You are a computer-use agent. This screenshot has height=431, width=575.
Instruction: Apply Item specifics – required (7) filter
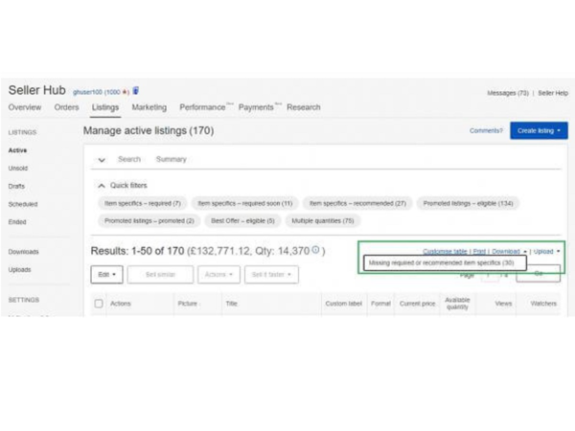143,203
